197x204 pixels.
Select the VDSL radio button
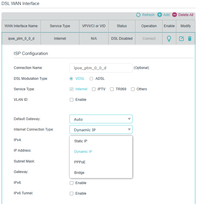pyautogui.click(x=71, y=79)
